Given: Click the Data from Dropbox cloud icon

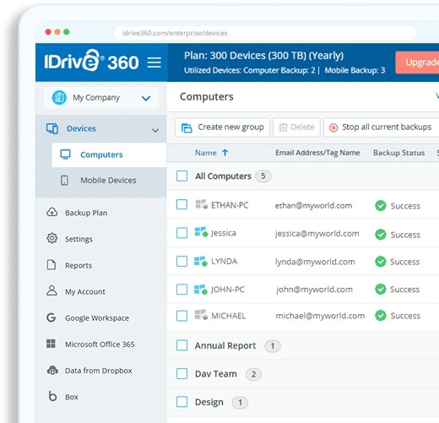Looking at the screenshot, I should pos(52,370).
